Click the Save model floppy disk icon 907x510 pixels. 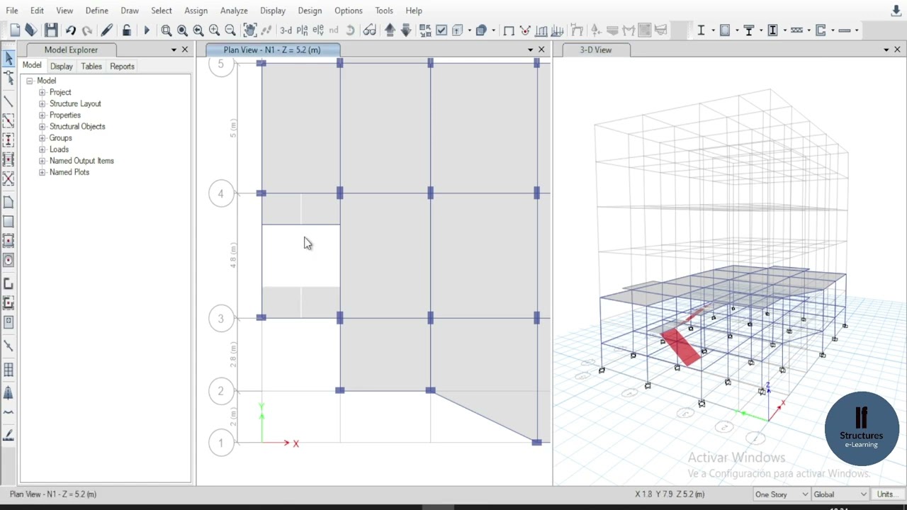[51, 30]
